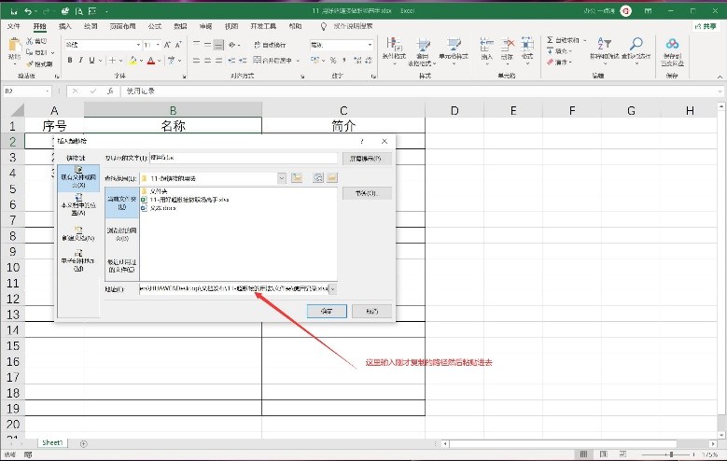The height and width of the screenshot is (461, 727).
Task: Switch to the Sheet1 worksheet tab
Action: point(51,442)
